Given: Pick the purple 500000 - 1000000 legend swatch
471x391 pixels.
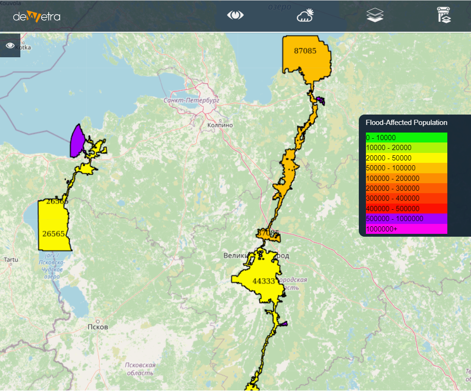Looking at the screenshot, I should click(406, 219).
